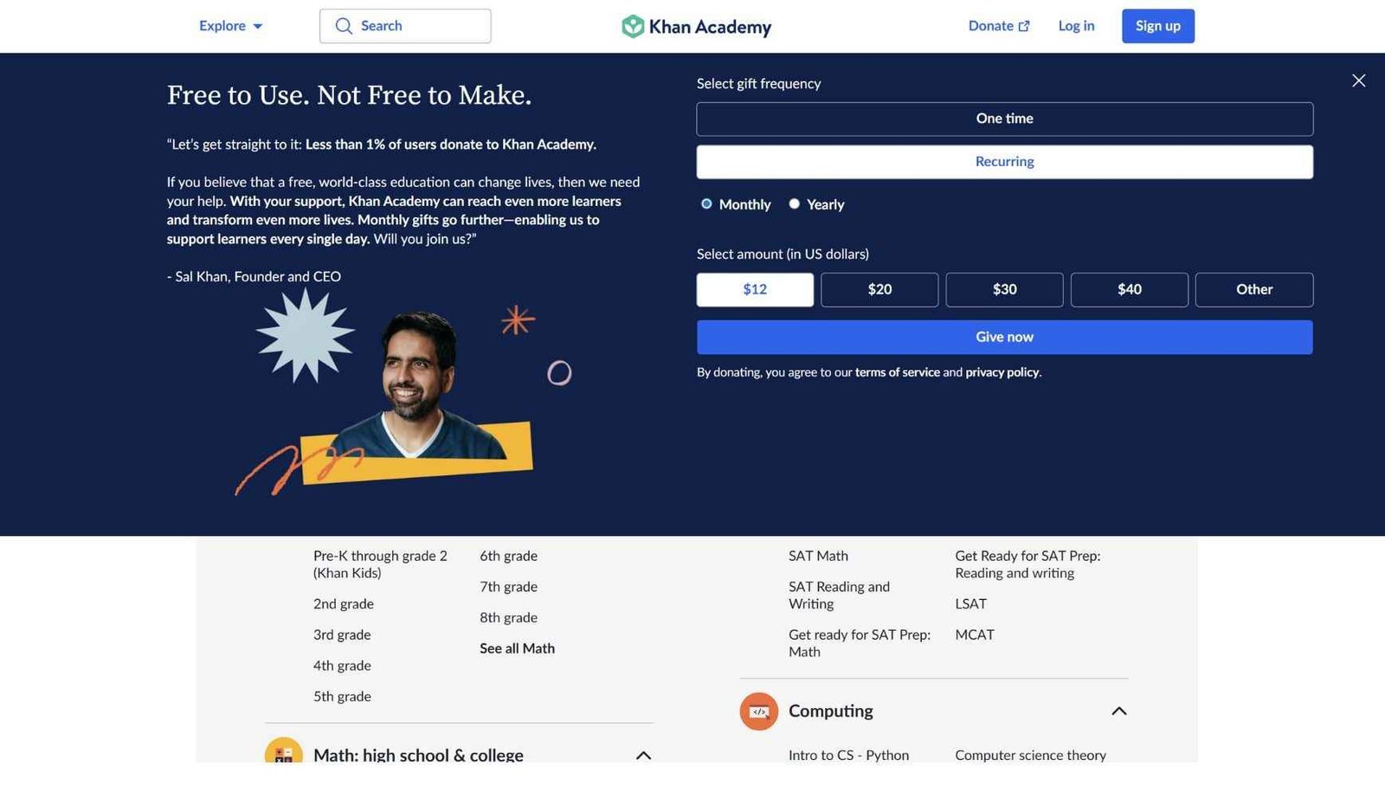Click the Computing subject icon
1385x792 pixels.
click(x=758, y=712)
